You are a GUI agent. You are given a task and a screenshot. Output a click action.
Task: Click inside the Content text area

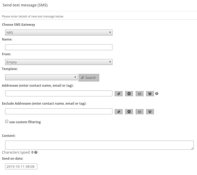pyautogui.click(x=99, y=145)
